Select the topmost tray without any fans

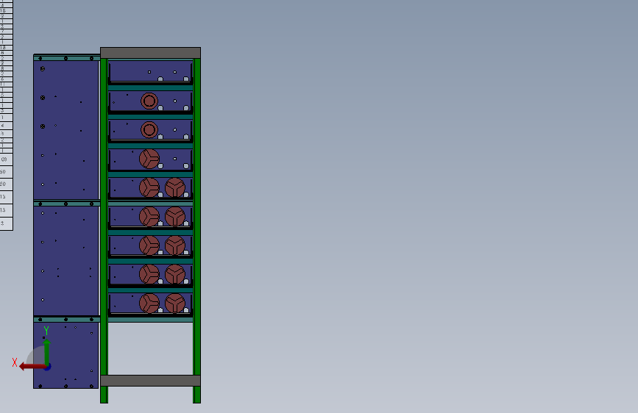(x=150, y=72)
